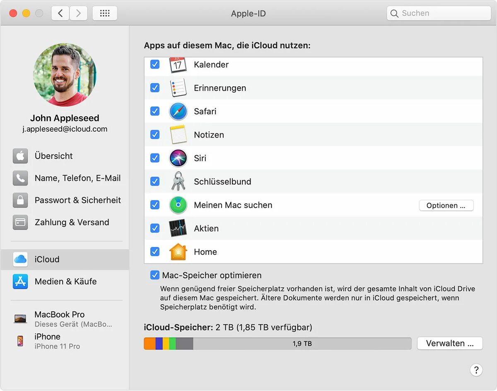Click the Schlüsselbund label text
This screenshot has width=497, height=391.
(x=222, y=181)
